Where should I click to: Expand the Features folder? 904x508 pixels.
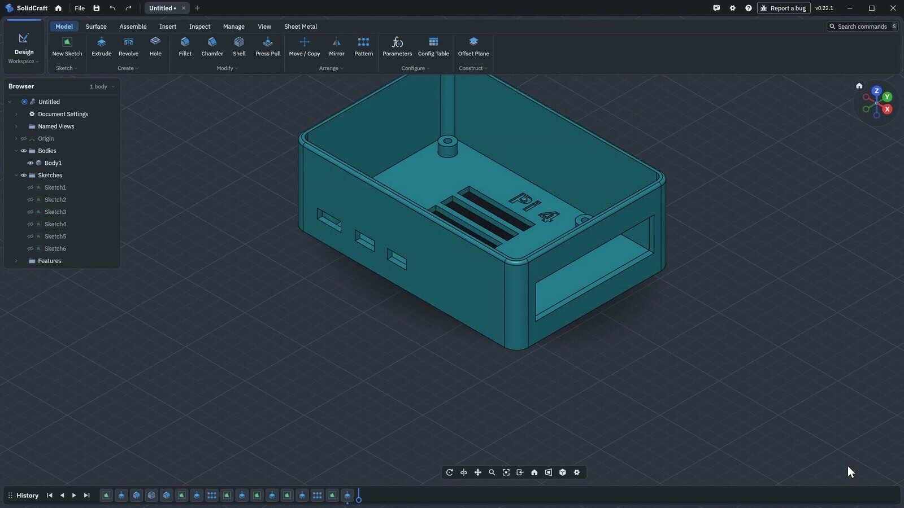16,261
